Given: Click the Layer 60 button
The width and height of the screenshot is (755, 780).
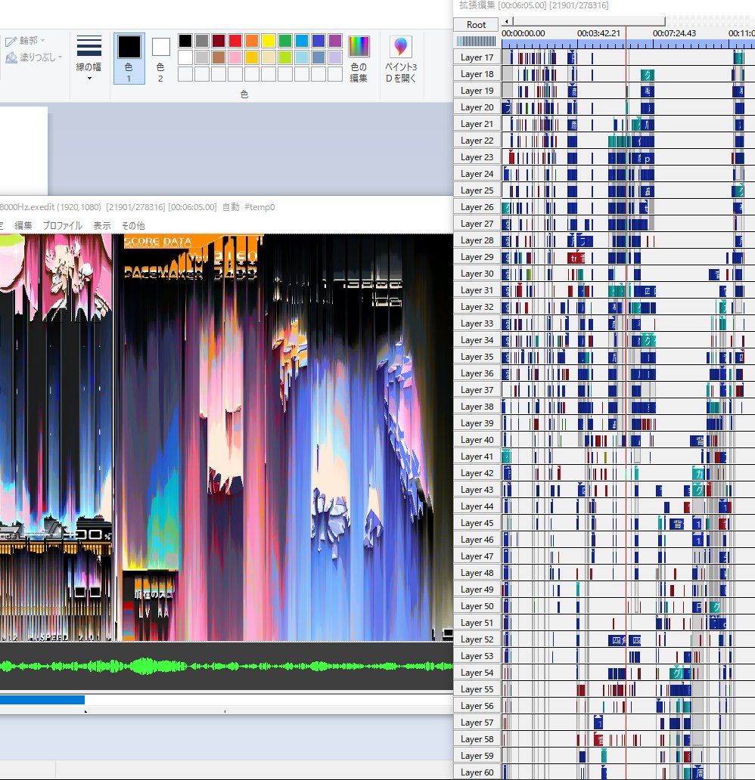Looking at the screenshot, I should [476, 772].
